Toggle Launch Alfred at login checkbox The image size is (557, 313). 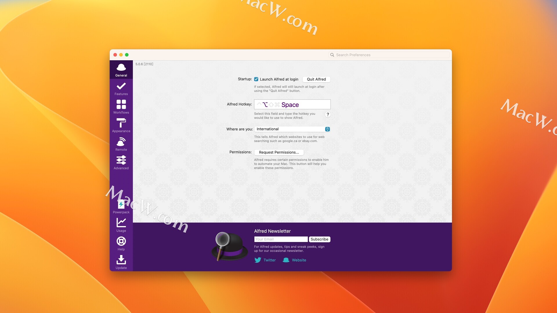click(256, 79)
